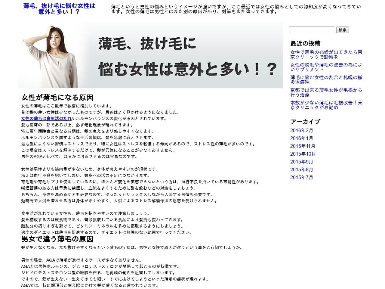Image resolution: width=385 pixels, height=289 pixels.
Task: Open post about 改善の為によいサプリメント
Action: tap(326, 67)
